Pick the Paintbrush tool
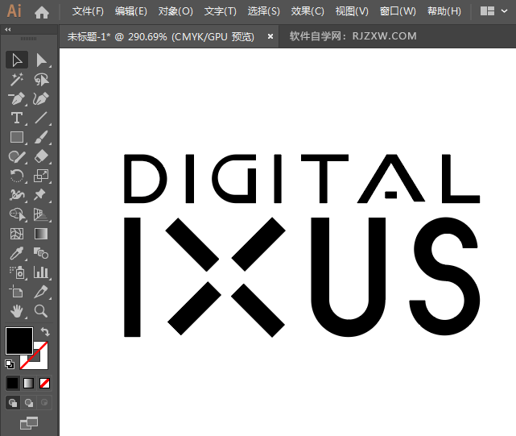This screenshot has width=516, height=436. [x=42, y=137]
